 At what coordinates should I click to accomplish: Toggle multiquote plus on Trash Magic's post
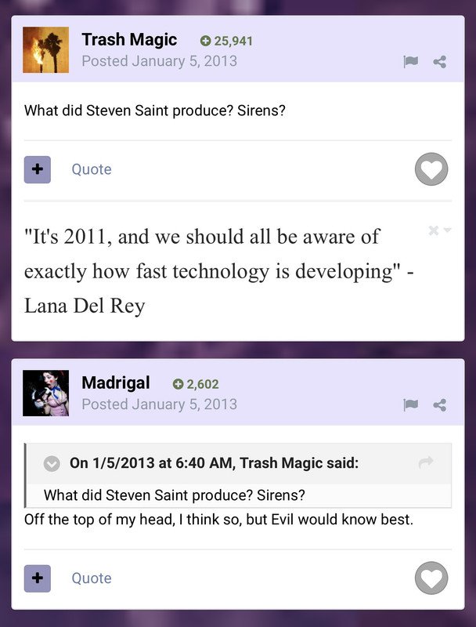pos(37,169)
